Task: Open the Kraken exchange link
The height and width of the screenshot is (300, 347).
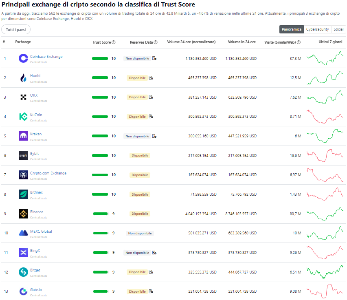Action: pos(36,134)
